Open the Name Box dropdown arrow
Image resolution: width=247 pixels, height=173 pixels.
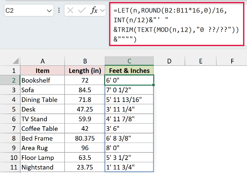coord(49,11)
